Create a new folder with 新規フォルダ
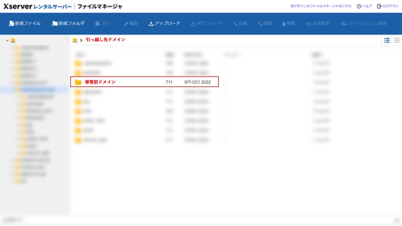The height and width of the screenshot is (226, 402). point(68,23)
